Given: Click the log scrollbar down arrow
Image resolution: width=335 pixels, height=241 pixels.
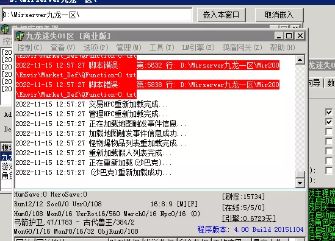Looking at the screenshot, I should [300, 183].
